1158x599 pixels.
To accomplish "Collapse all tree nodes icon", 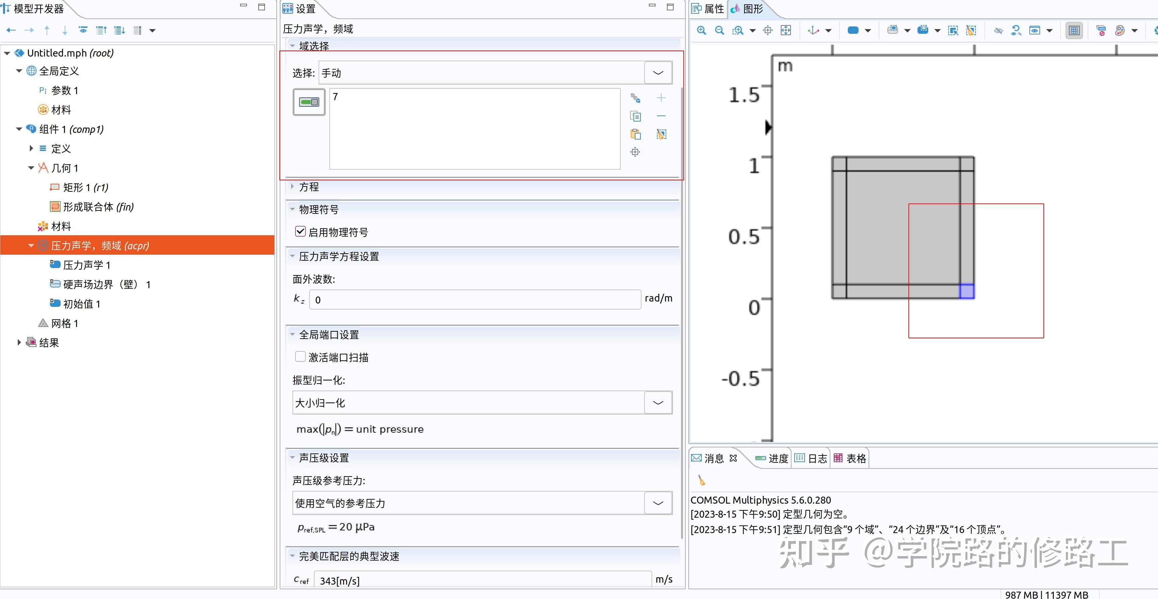I will (101, 30).
